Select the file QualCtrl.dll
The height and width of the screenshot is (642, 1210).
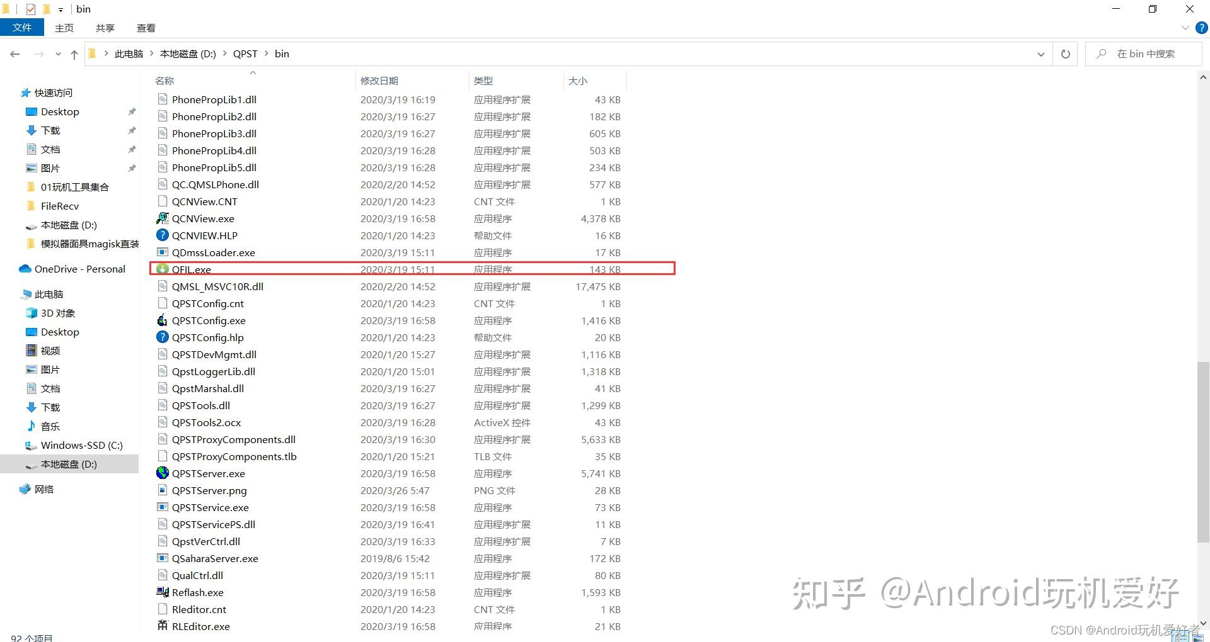click(x=197, y=575)
